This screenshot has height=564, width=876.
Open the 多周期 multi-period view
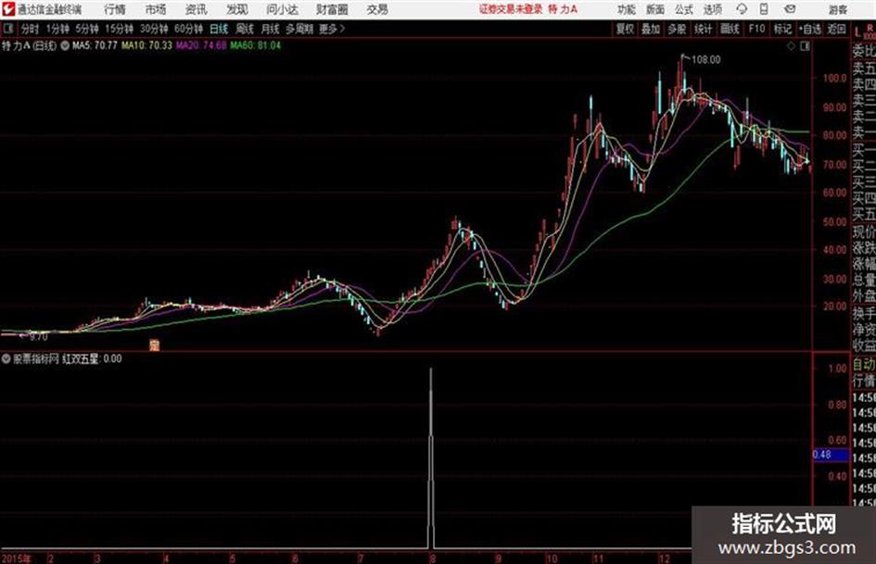tap(299, 29)
